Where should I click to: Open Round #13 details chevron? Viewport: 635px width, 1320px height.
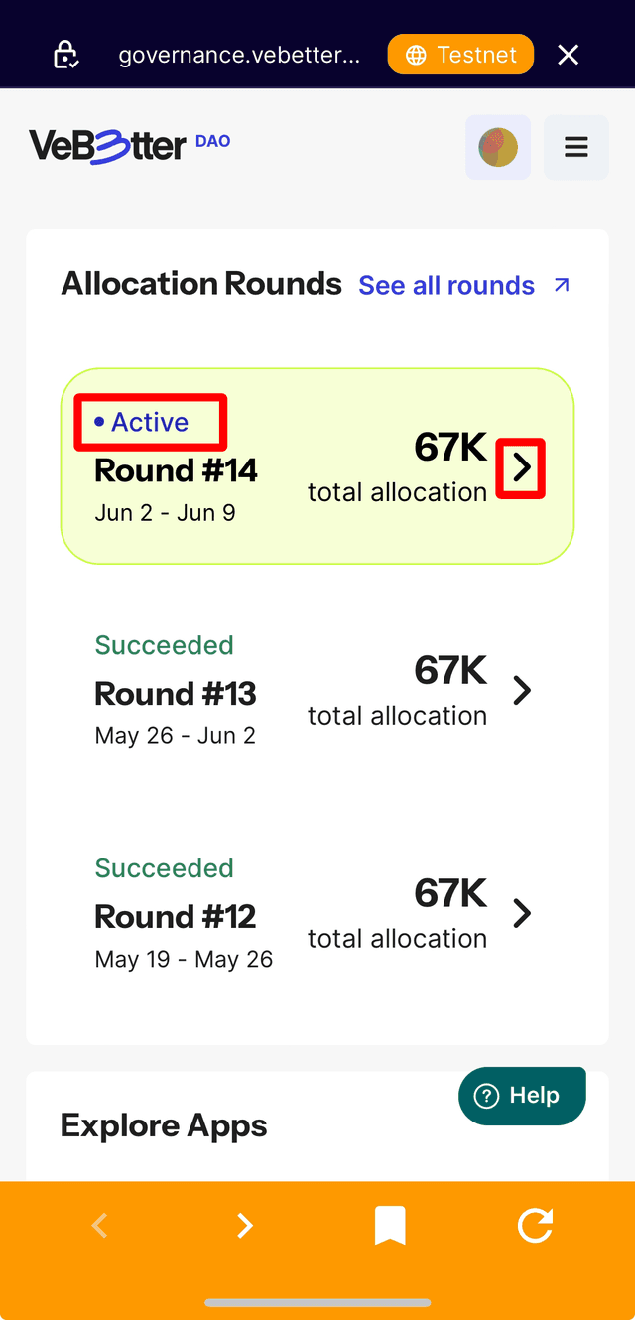tap(522, 691)
